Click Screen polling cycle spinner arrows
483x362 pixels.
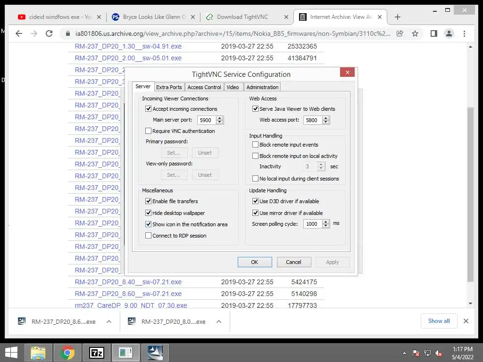pyautogui.click(x=326, y=224)
